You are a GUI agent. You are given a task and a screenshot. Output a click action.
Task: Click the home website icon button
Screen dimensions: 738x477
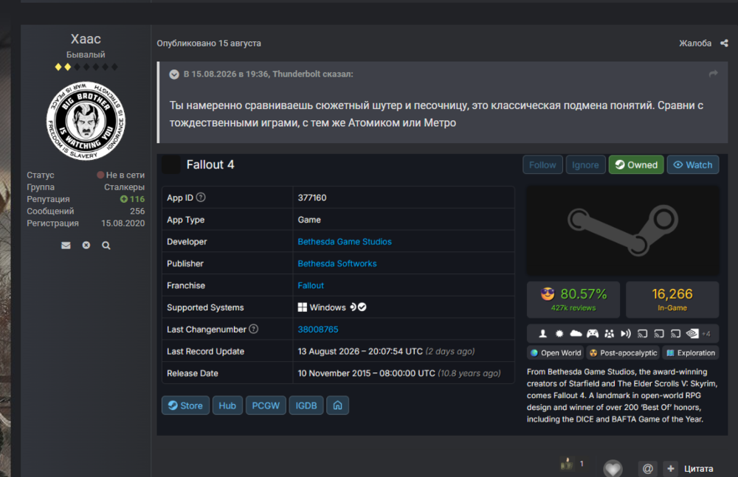[337, 405]
